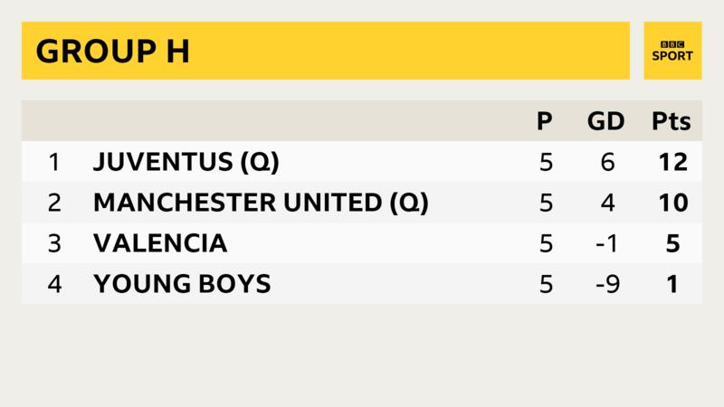This screenshot has height=407, width=724.
Task: Click Valencia points value 5
Action: [672, 243]
